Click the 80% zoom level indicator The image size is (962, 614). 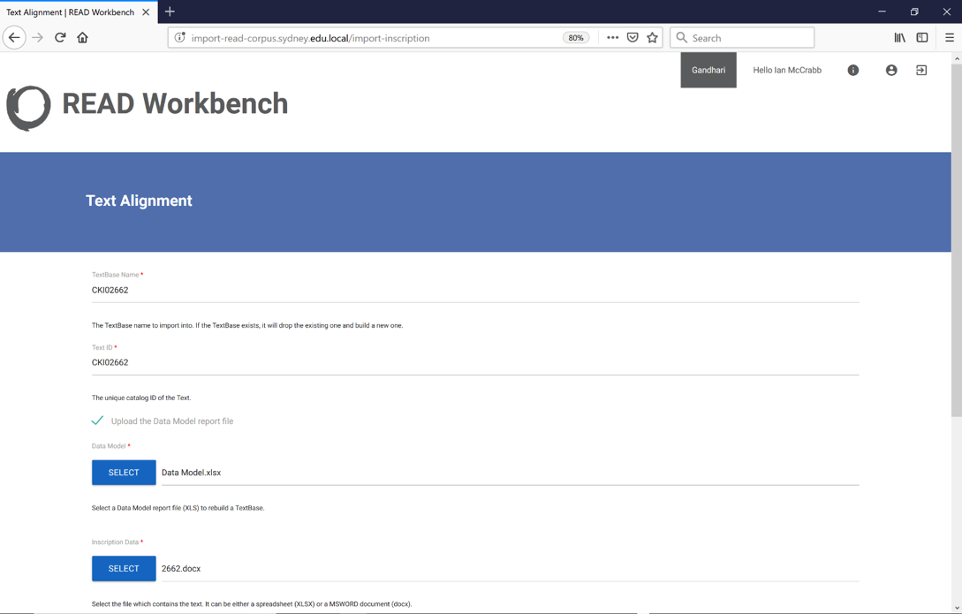(575, 37)
